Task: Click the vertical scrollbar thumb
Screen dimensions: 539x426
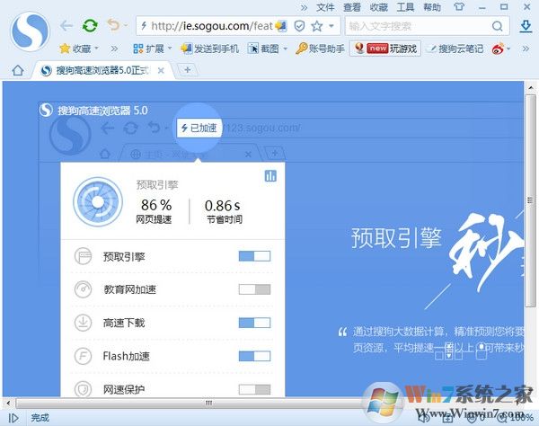Action: (x=530, y=200)
